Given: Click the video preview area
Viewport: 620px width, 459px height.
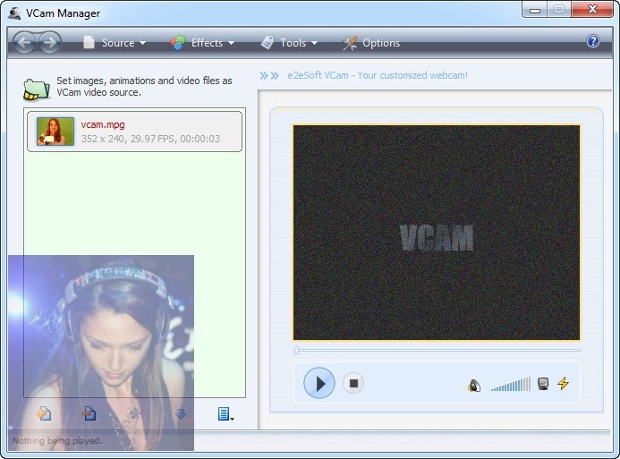Looking at the screenshot, I should tap(437, 233).
